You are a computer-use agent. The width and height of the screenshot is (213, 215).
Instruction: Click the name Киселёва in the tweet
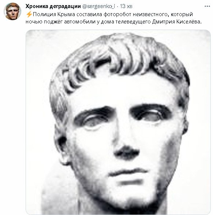pos(189,22)
